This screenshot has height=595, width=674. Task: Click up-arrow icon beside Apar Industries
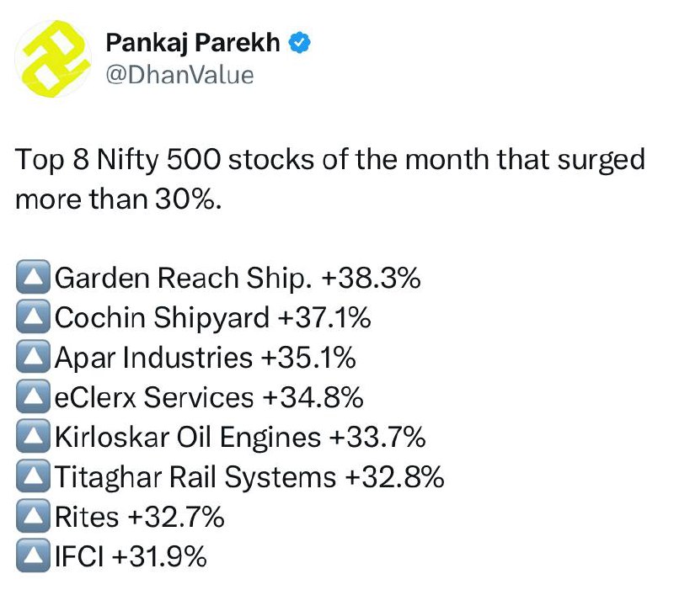[x=33, y=356]
